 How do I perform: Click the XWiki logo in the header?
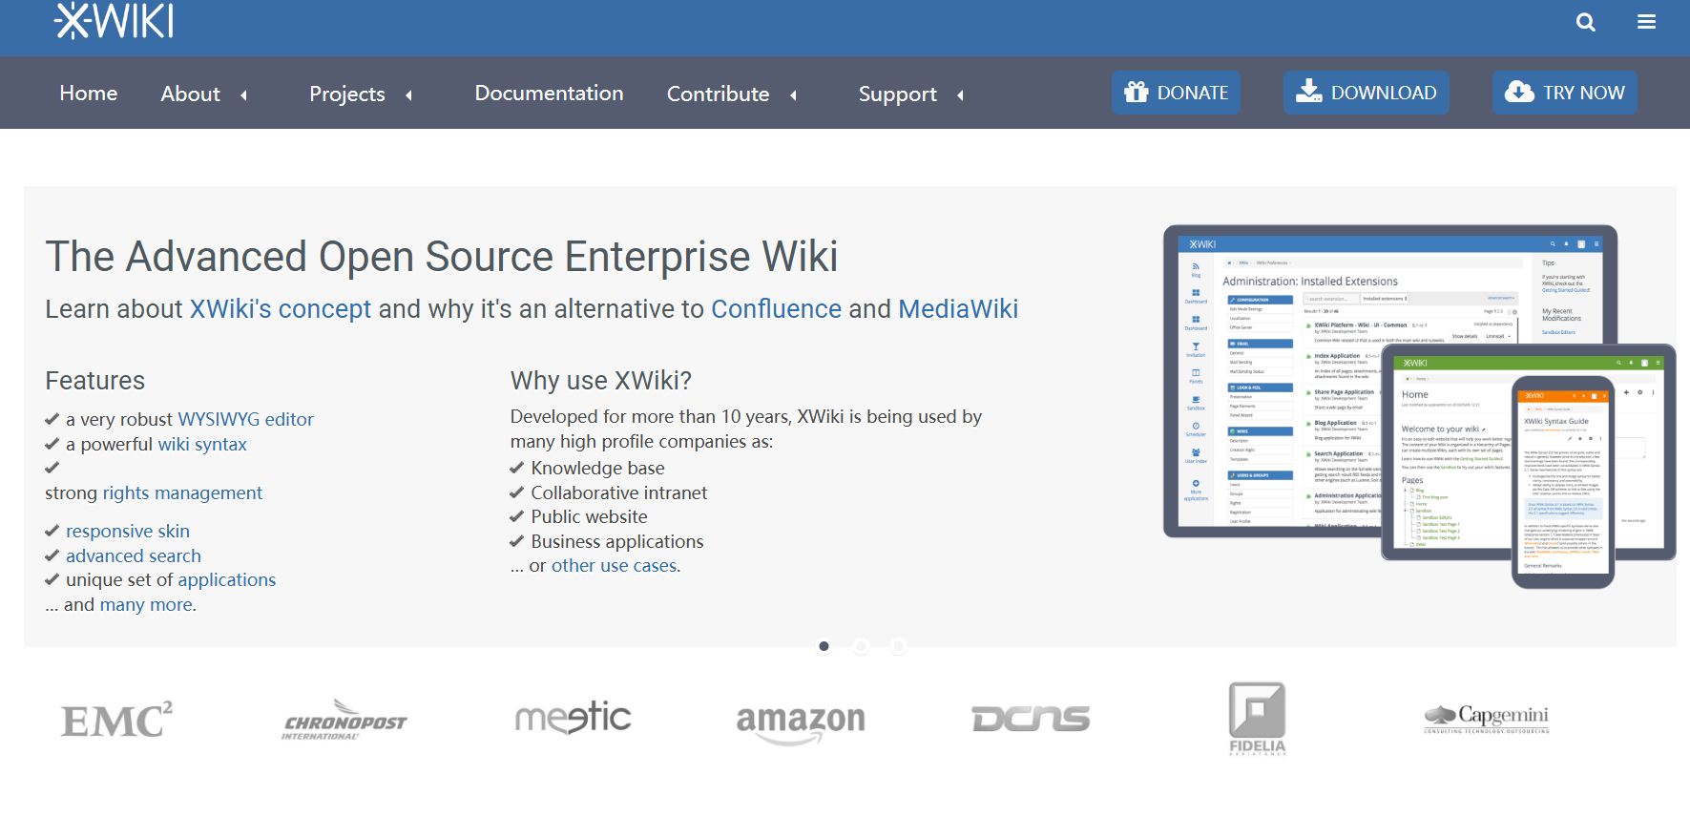pos(115,20)
